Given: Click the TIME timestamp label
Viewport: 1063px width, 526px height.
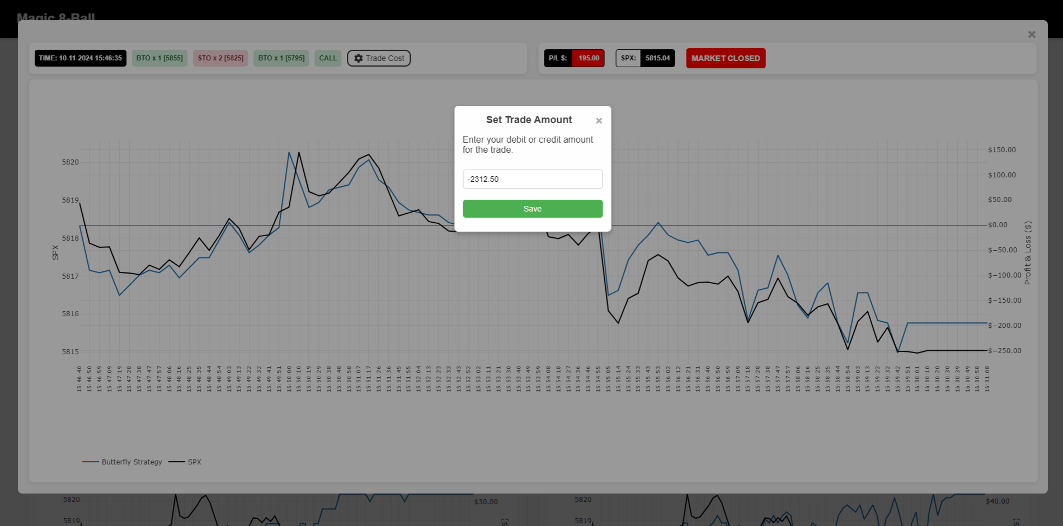Looking at the screenshot, I should coord(81,58).
